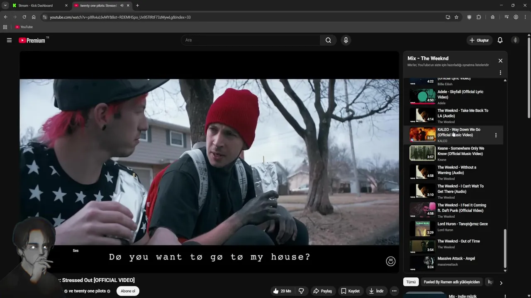Reload the page in browser toolbar

point(24,17)
